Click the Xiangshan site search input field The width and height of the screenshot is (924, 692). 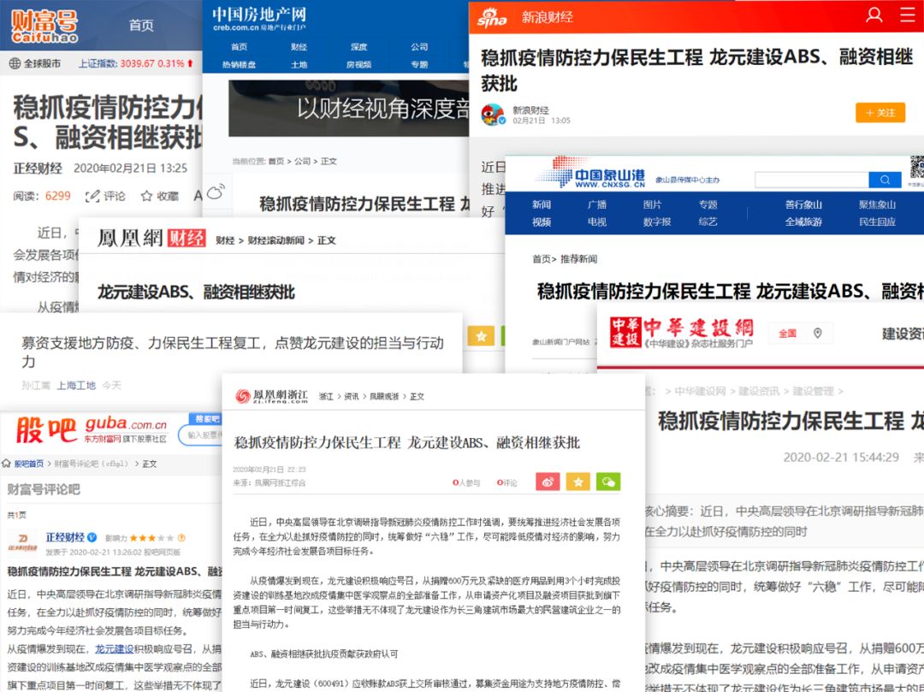pos(811,180)
